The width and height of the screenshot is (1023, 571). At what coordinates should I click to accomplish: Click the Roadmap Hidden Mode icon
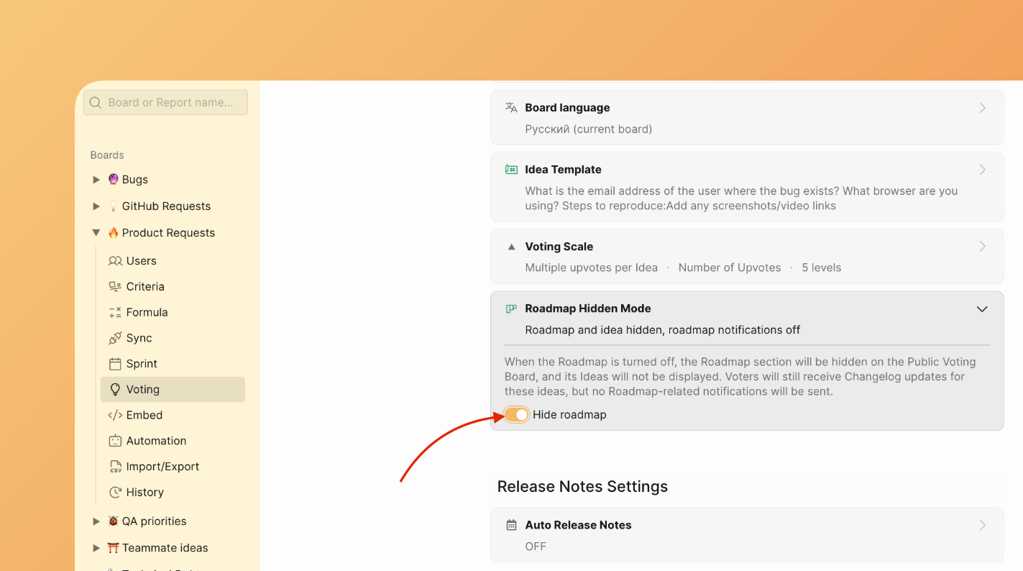coord(511,309)
